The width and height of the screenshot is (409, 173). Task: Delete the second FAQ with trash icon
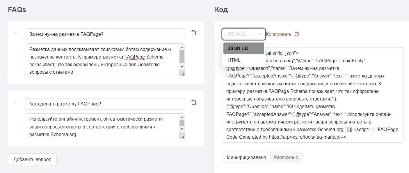[x=194, y=102]
